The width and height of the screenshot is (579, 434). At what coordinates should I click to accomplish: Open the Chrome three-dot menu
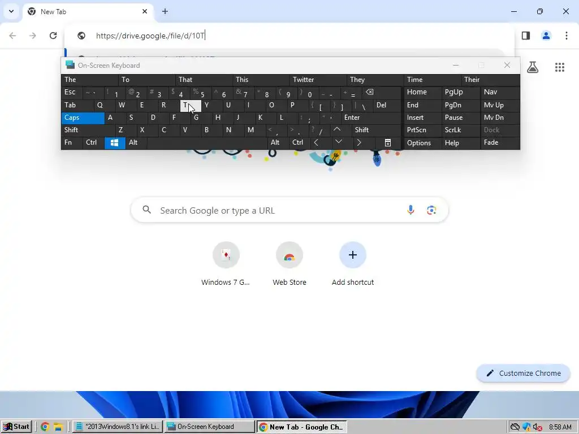pos(567,36)
